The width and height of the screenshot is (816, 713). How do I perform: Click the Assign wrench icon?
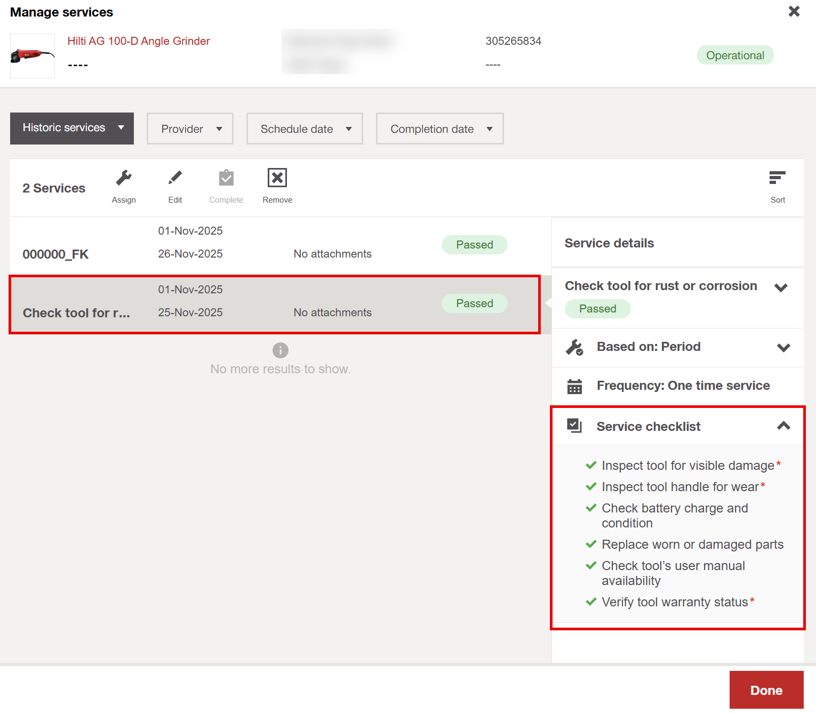(124, 178)
